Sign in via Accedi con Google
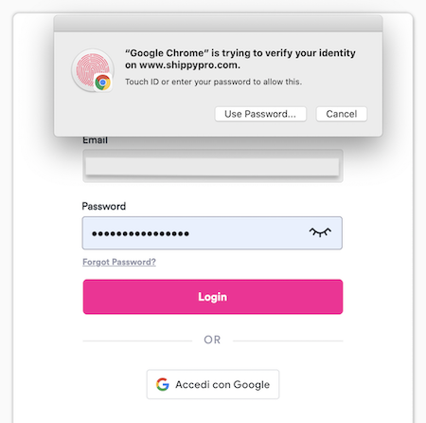Image resolution: width=426 pixels, height=423 pixels. coord(213,384)
